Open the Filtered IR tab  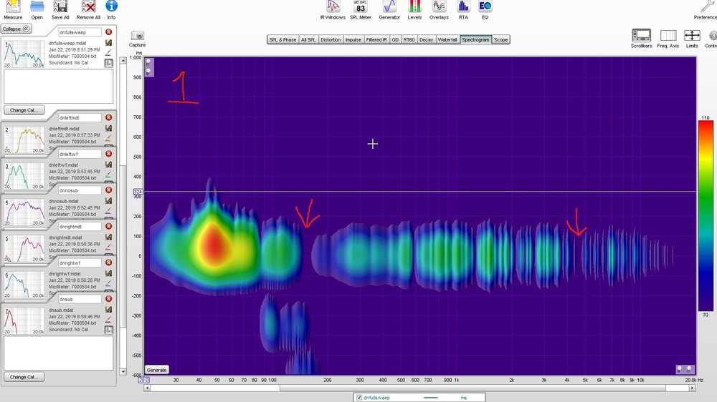click(x=376, y=39)
